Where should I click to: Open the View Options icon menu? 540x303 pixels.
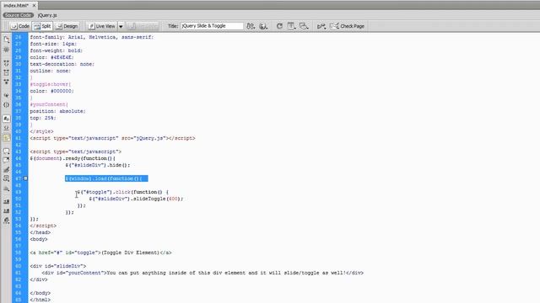pyautogui.click(x=291, y=26)
